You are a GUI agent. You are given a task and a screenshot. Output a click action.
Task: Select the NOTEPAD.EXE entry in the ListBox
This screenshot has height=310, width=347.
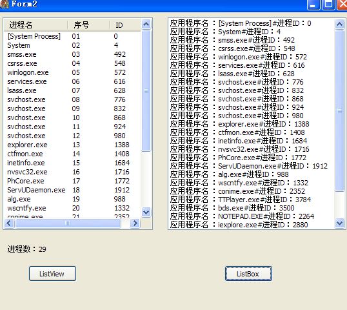click(x=252, y=216)
